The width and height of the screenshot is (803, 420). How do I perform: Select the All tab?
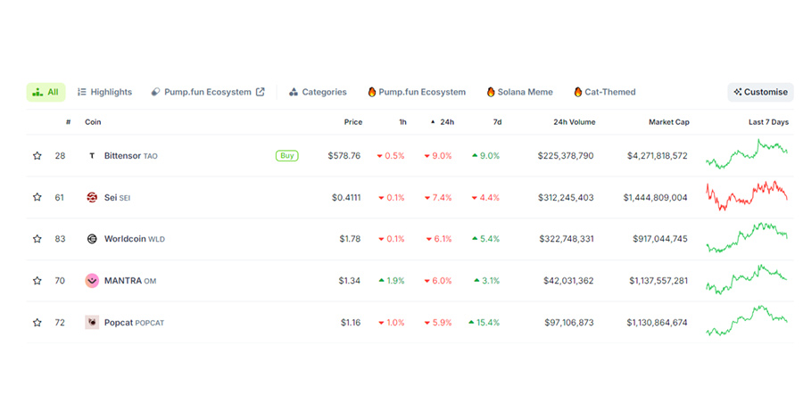coord(46,92)
